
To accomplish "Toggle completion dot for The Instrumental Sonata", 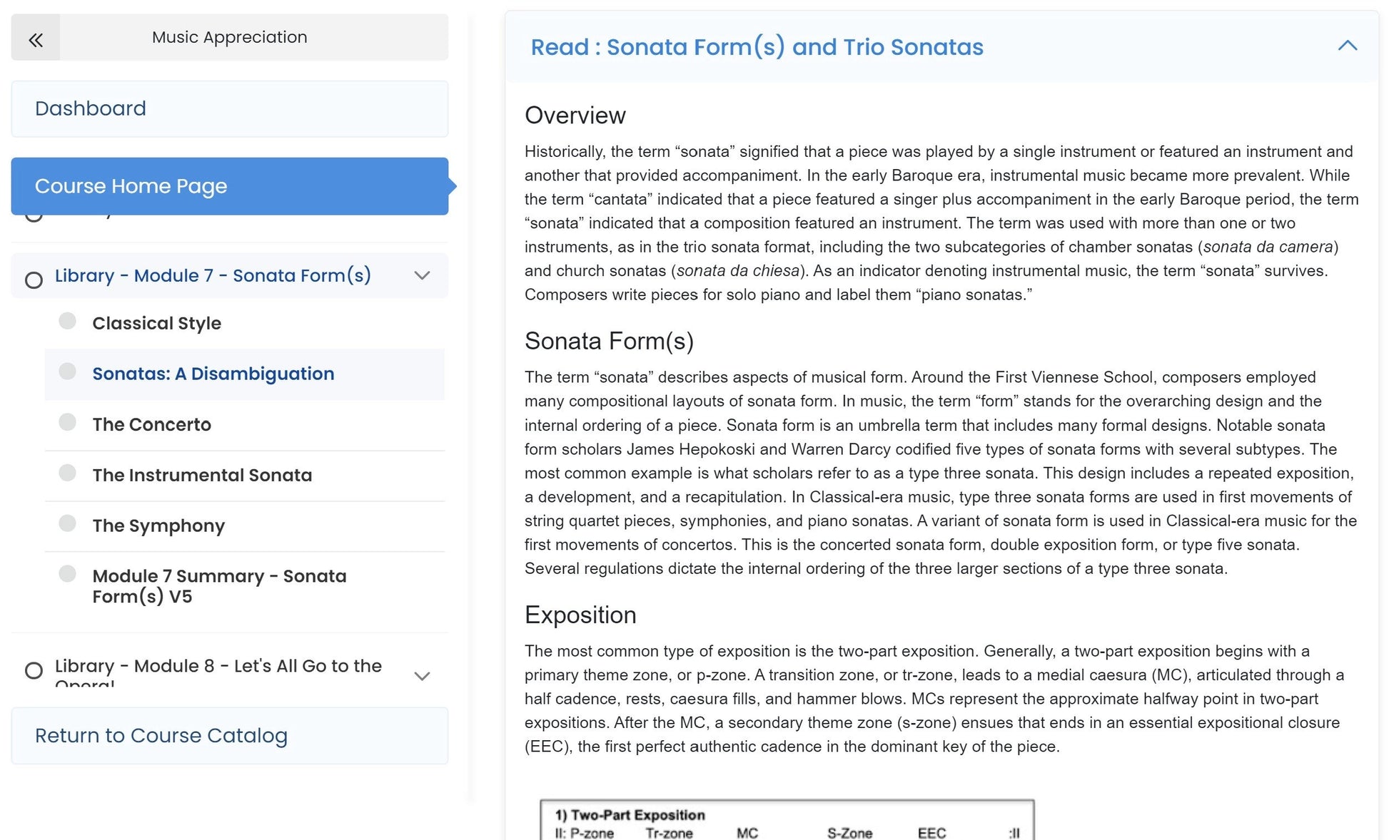I will [x=67, y=473].
